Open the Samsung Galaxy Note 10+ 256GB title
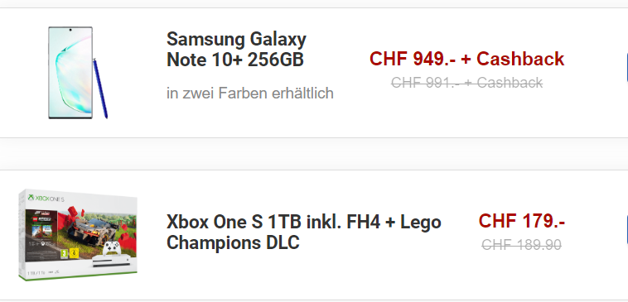This screenshot has height=302, width=628. click(236, 50)
